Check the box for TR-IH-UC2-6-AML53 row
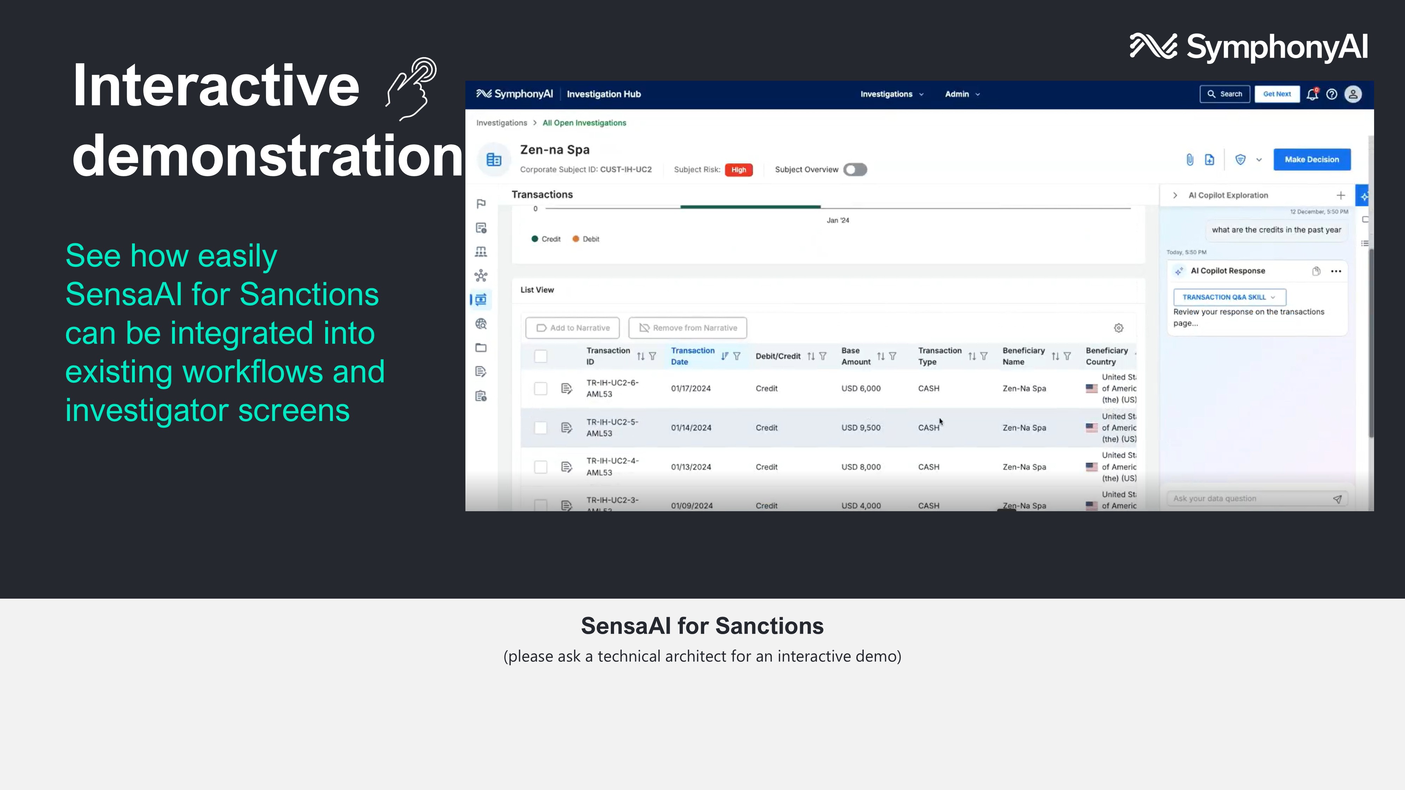The height and width of the screenshot is (790, 1405). pyautogui.click(x=541, y=389)
